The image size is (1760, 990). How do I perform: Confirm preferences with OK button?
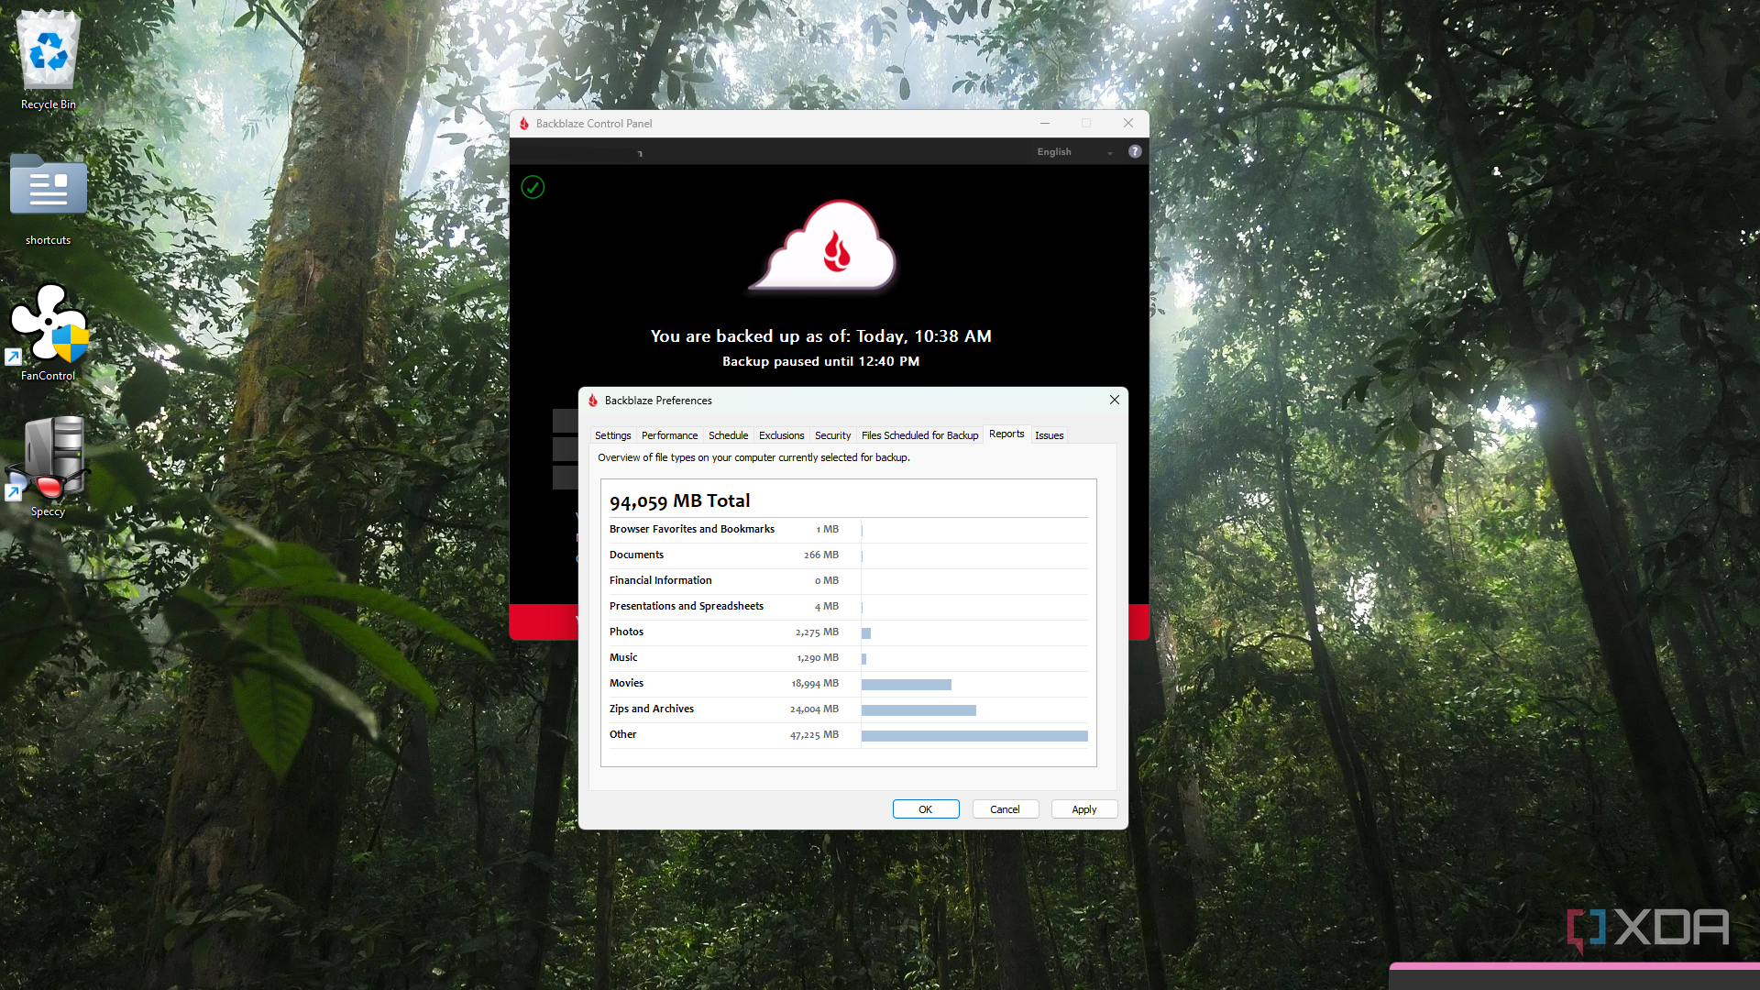point(926,809)
